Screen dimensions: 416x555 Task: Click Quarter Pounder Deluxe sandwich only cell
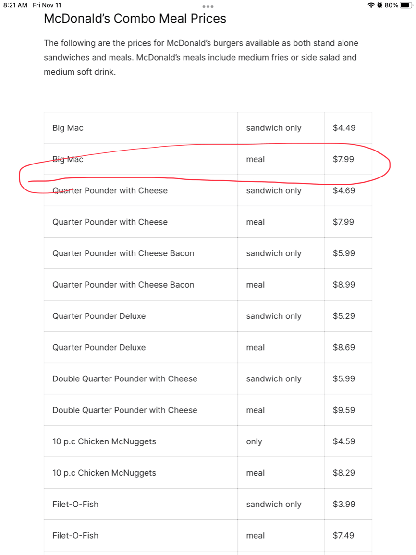click(274, 316)
